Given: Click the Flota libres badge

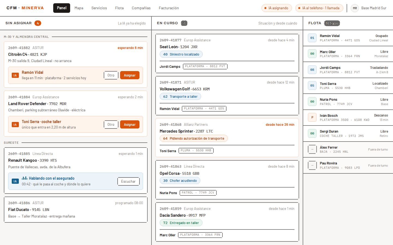Looking at the screenshot, I should coord(332,23).
